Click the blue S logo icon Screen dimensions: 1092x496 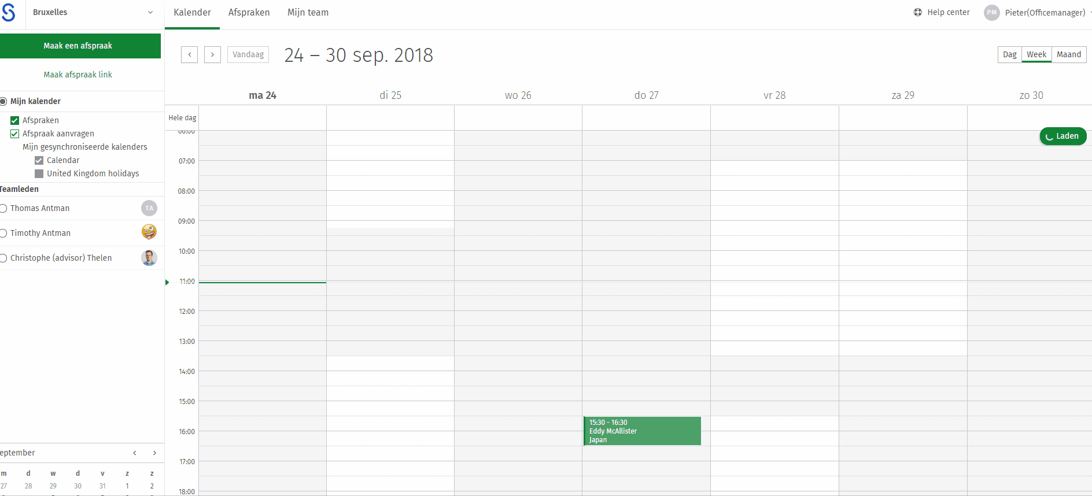(x=8, y=13)
